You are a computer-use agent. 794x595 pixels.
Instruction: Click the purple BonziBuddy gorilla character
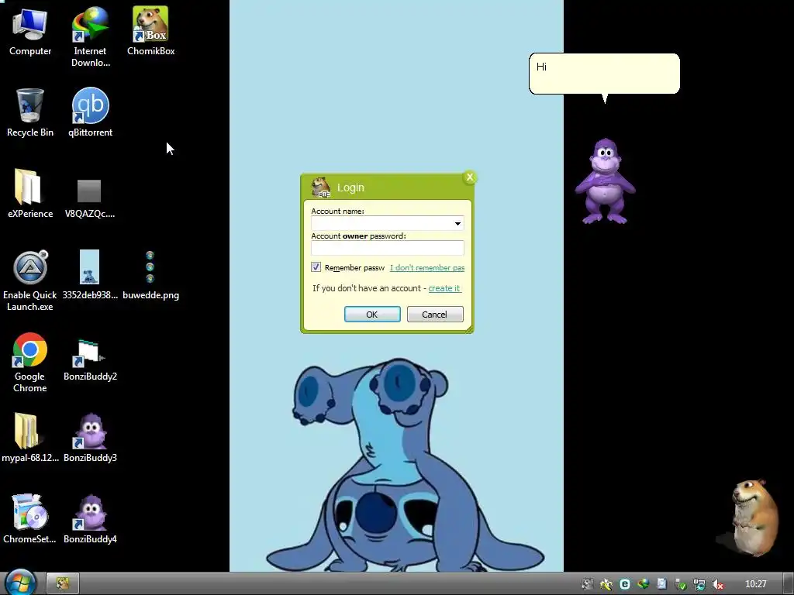click(605, 181)
